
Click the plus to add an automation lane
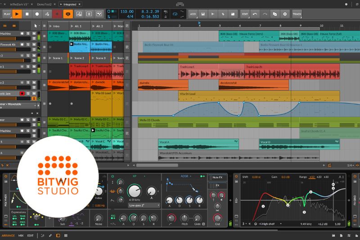pyautogui.click(x=32, y=113)
